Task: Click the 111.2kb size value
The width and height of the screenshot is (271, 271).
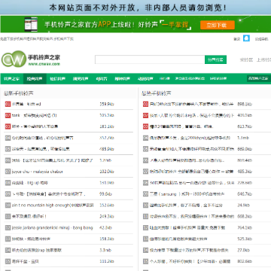Action: (107, 261)
